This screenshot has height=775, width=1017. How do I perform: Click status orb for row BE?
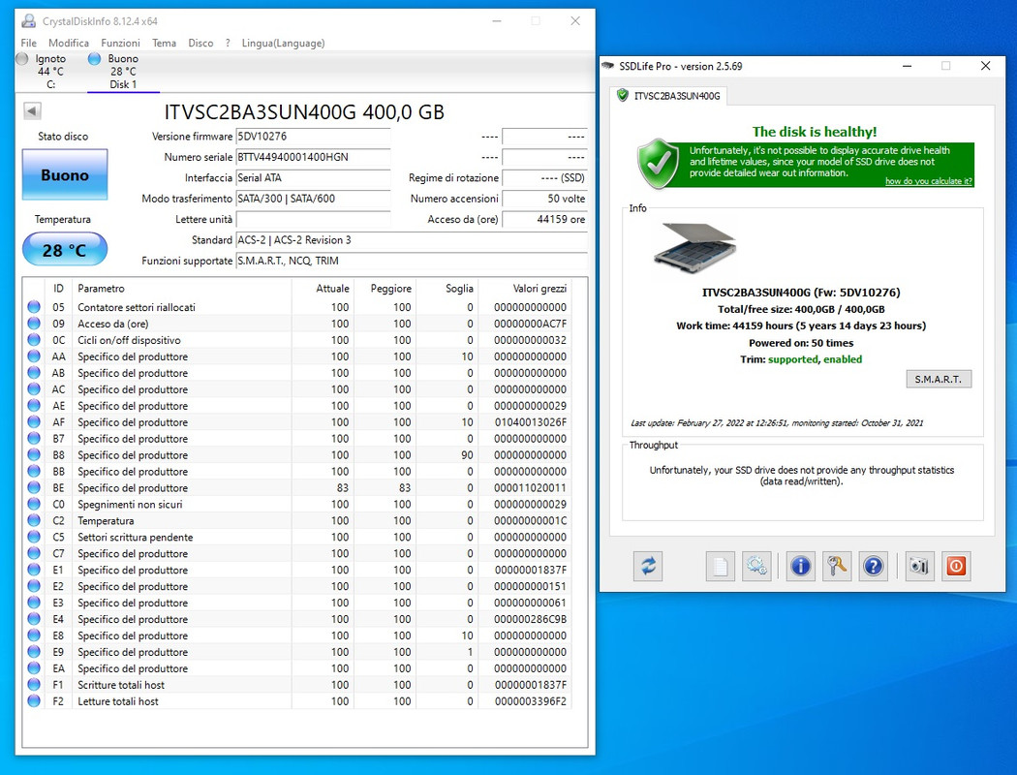tap(34, 487)
